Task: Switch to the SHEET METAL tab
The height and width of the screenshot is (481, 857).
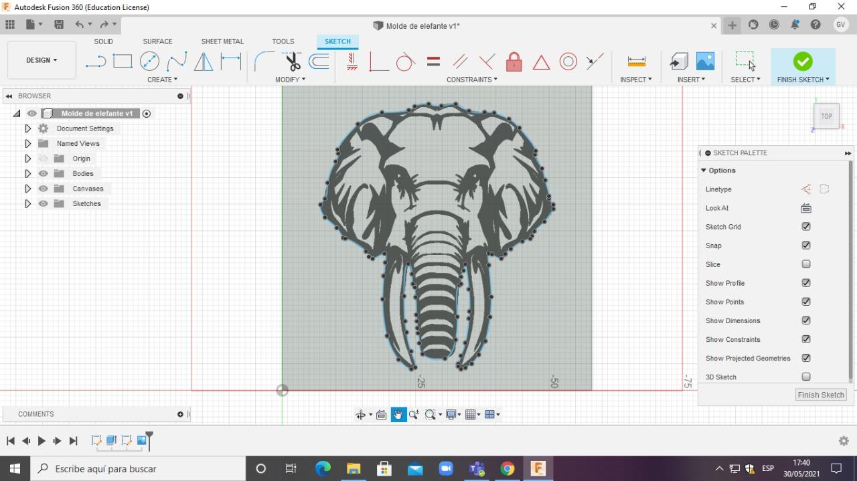Action: (x=222, y=41)
